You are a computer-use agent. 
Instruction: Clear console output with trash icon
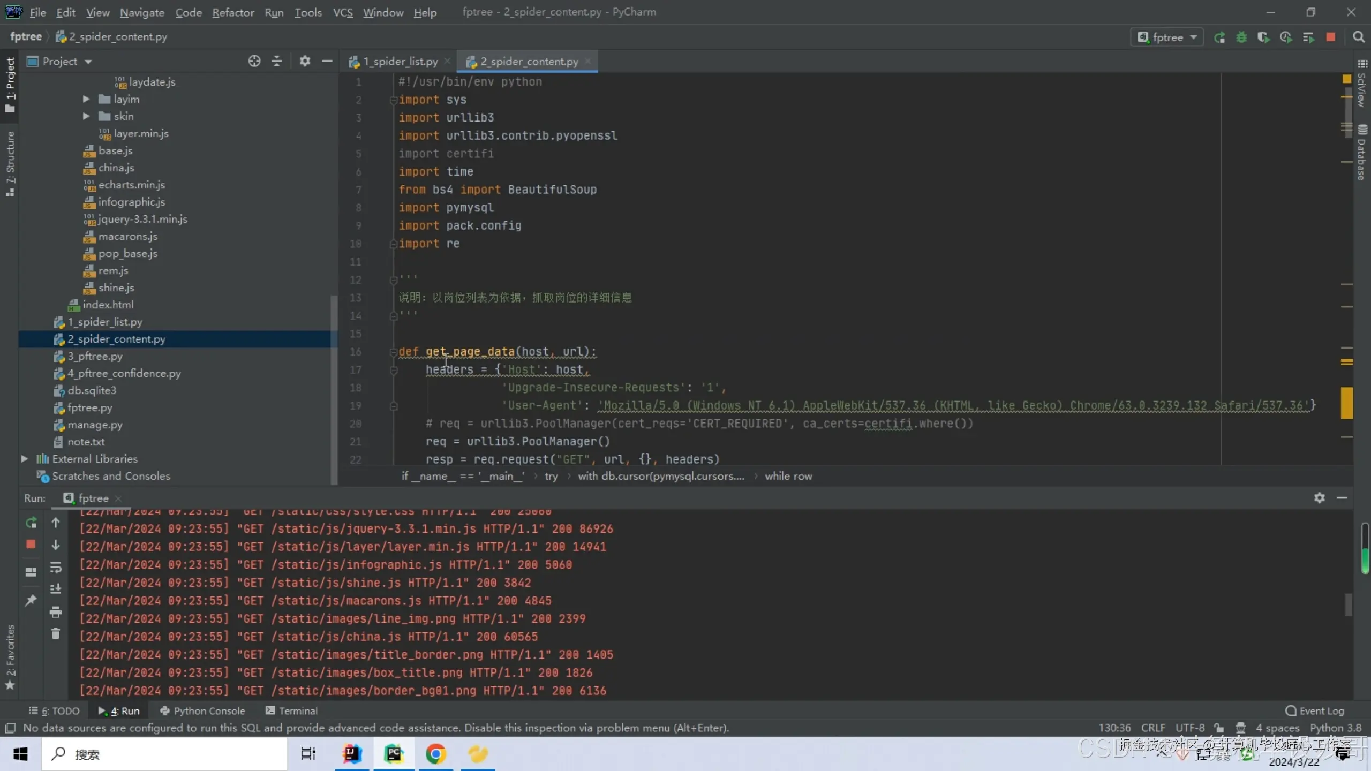tap(56, 634)
